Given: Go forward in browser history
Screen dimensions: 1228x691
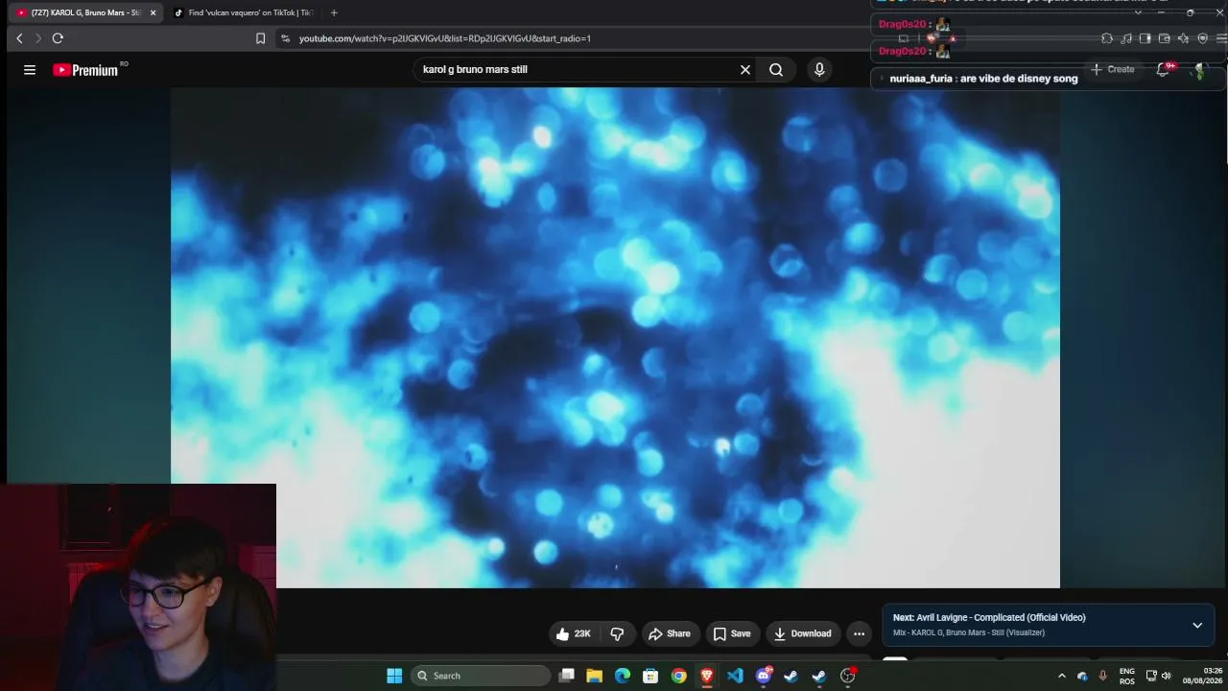Looking at the screenshot, I should click(x=38, y=38).
